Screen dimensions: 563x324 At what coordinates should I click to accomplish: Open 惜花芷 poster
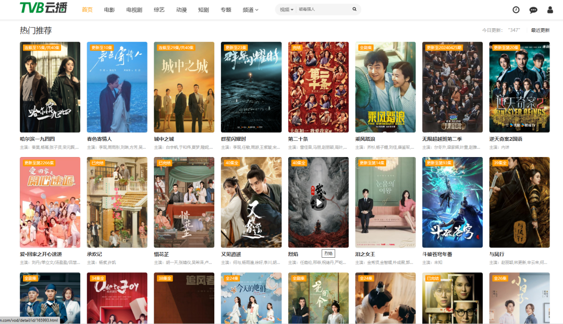(x=184, y=202)
